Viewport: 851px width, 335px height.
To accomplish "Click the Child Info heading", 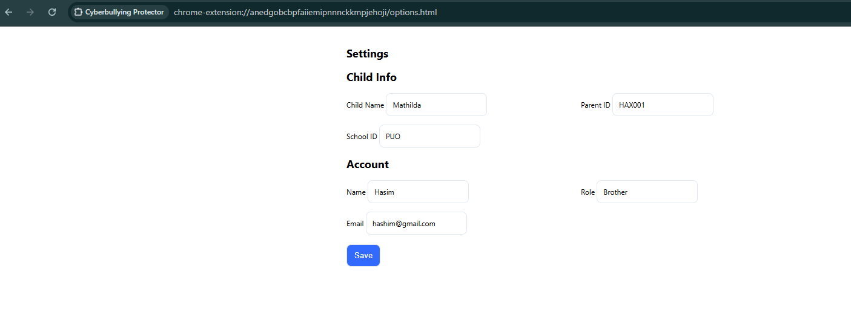I will point(371,77).
